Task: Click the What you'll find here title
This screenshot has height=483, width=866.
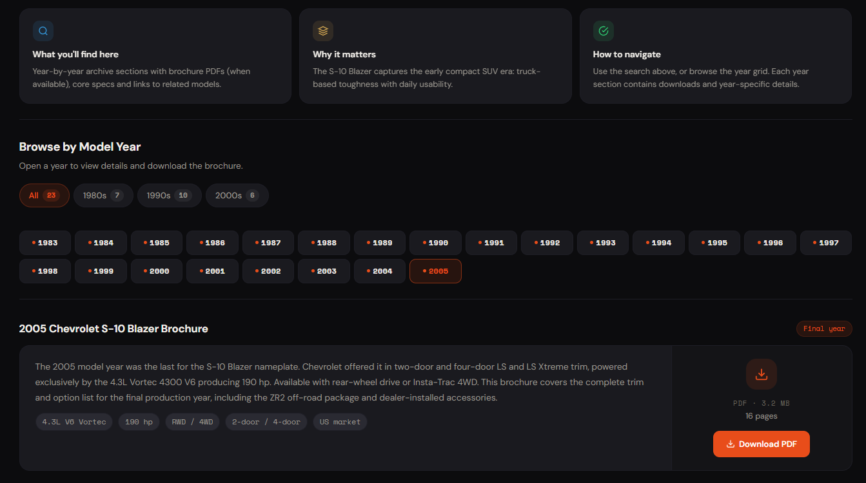Action: pos(75,54)
